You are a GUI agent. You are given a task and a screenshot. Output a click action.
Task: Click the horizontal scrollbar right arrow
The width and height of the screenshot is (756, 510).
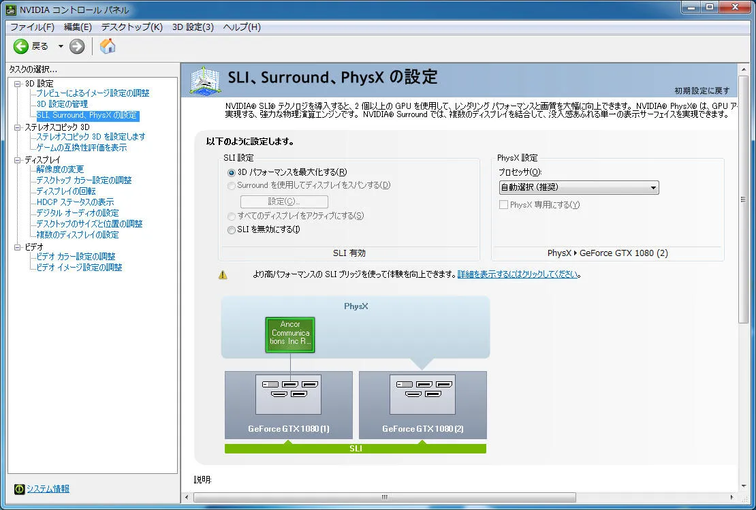tap(732, 497)
